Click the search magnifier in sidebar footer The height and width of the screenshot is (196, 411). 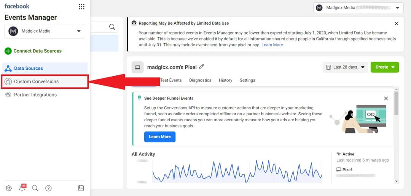click(x=35, y=188)
